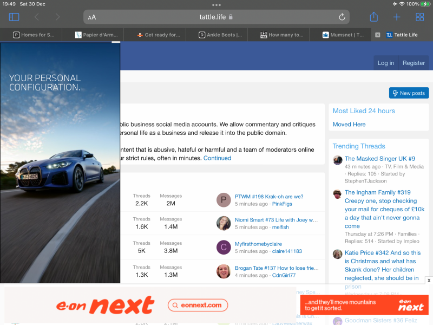433x325 pixels.
Task: Open the Myfirsthomebyclaire thread
Action: click(x=258, y=244)
